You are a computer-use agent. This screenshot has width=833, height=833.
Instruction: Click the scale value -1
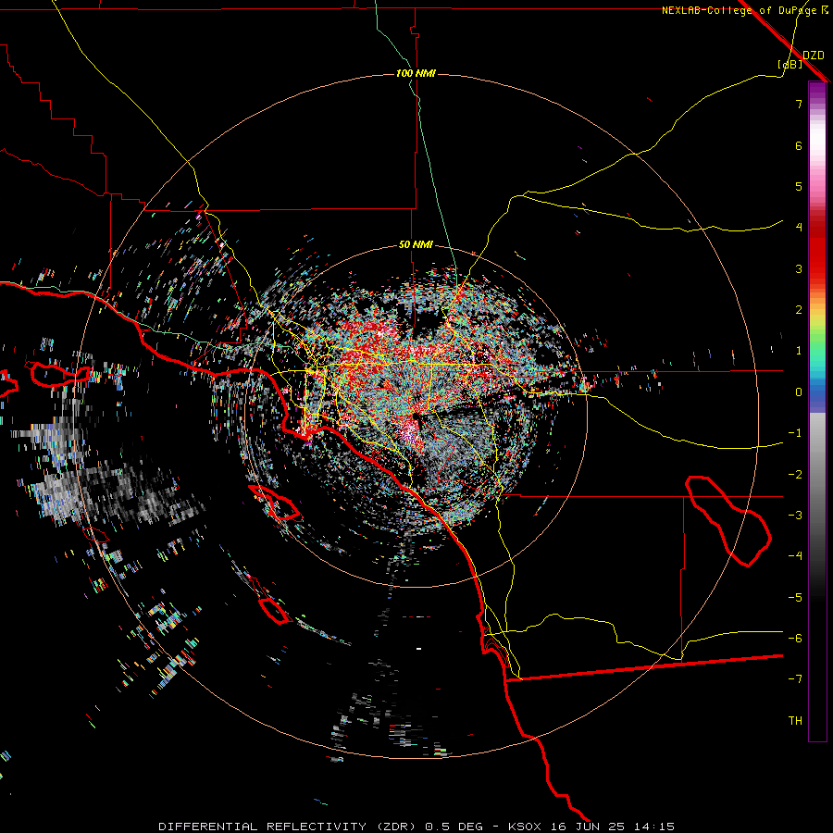(x=795, y=433)
